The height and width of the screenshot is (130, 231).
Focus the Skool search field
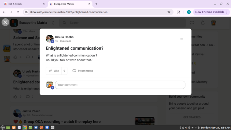coord(123,23)
